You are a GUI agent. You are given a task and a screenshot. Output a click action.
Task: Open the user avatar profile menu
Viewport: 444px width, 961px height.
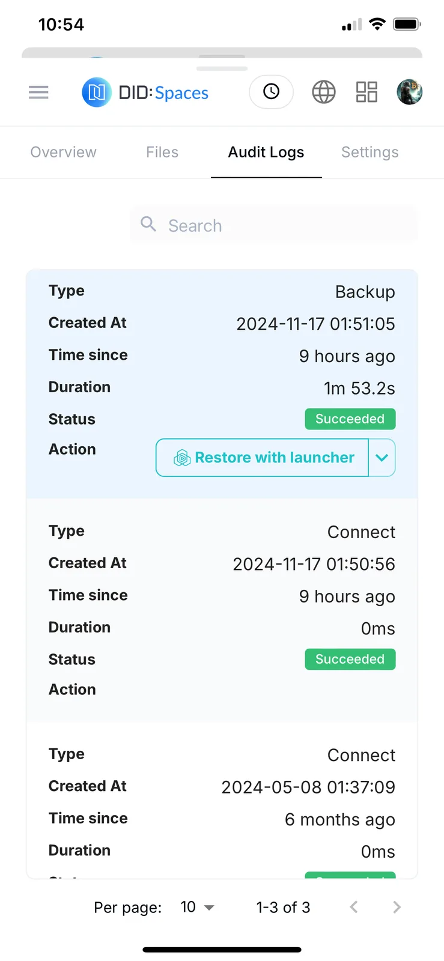[410, 92]
